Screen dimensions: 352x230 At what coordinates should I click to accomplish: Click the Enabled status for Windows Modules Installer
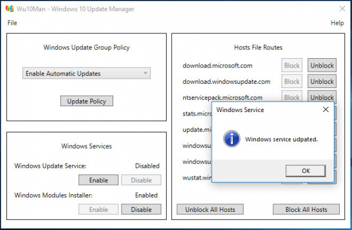pos(146,195)
